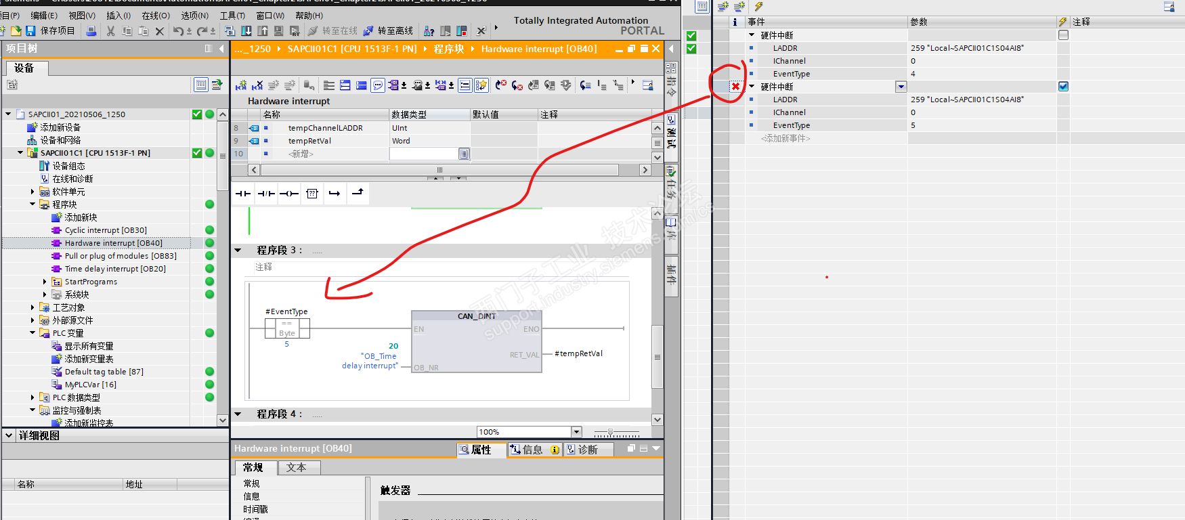
Task: Click the project tree overview grid icon
Action: [201, 85]
